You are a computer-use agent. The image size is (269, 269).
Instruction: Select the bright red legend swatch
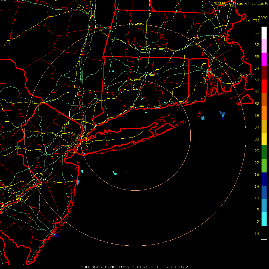coord(264,86)
